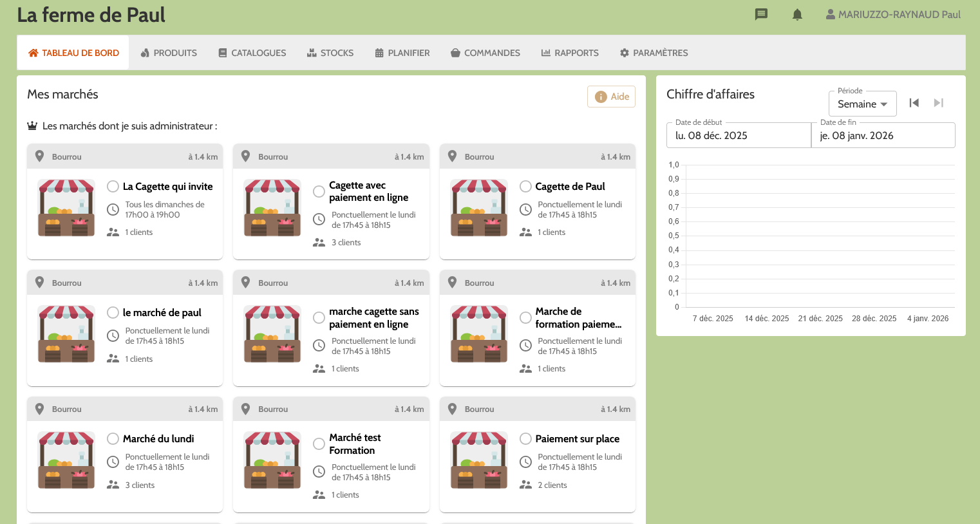Jump to first period arrow icon
Screen dimensions: 980x524
tap(914, 103)
